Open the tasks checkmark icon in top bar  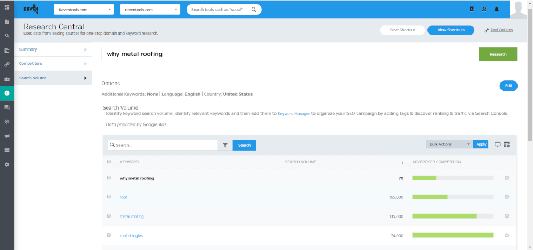click(x=484, y=9)
